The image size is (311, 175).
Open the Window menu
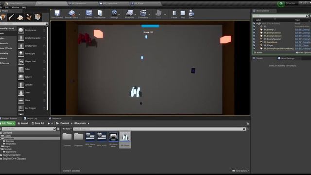pos(15,7)
